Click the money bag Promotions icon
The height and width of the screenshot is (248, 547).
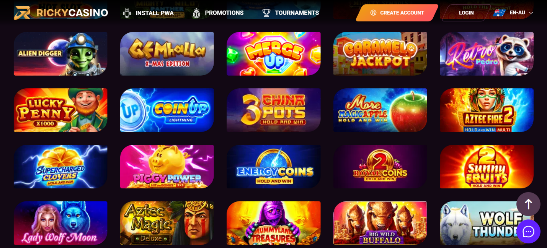(196, 13)
